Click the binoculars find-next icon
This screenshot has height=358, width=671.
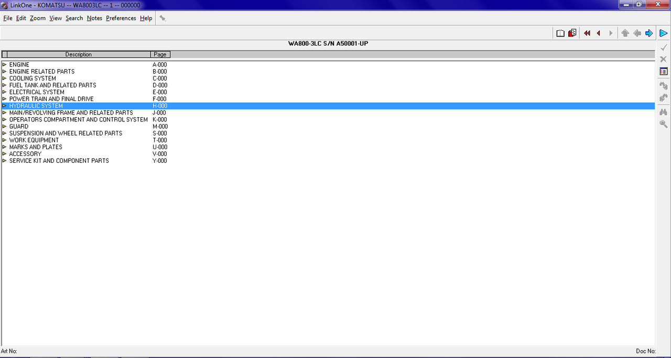point(664,97)
